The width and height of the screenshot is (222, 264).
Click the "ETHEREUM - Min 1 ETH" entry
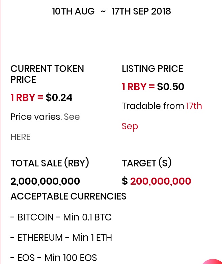(x=61, y=237)
